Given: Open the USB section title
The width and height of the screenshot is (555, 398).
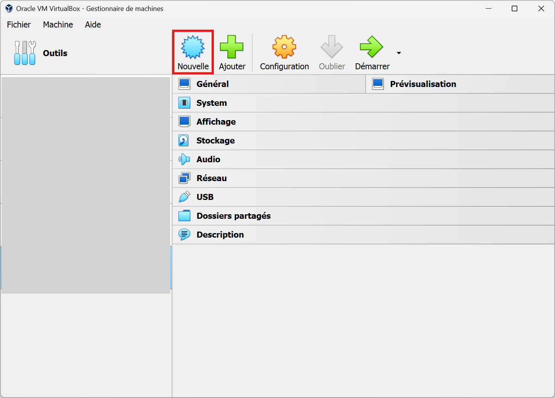Looking at the screenshot, I should pos(205,197).
